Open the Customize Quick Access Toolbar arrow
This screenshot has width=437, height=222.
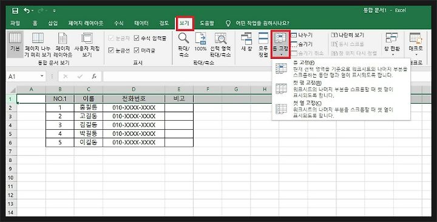click(x=54, y=11)
